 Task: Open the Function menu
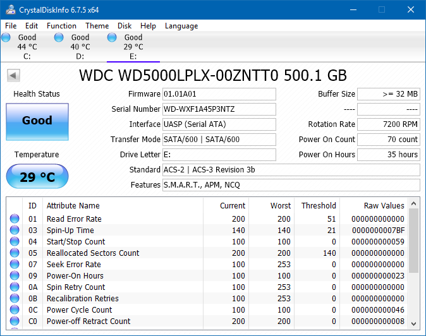61,26
